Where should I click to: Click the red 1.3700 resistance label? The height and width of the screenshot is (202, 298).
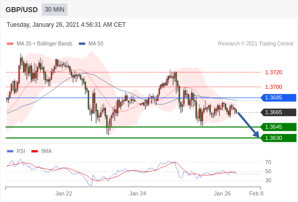click(x=273, y=87)
